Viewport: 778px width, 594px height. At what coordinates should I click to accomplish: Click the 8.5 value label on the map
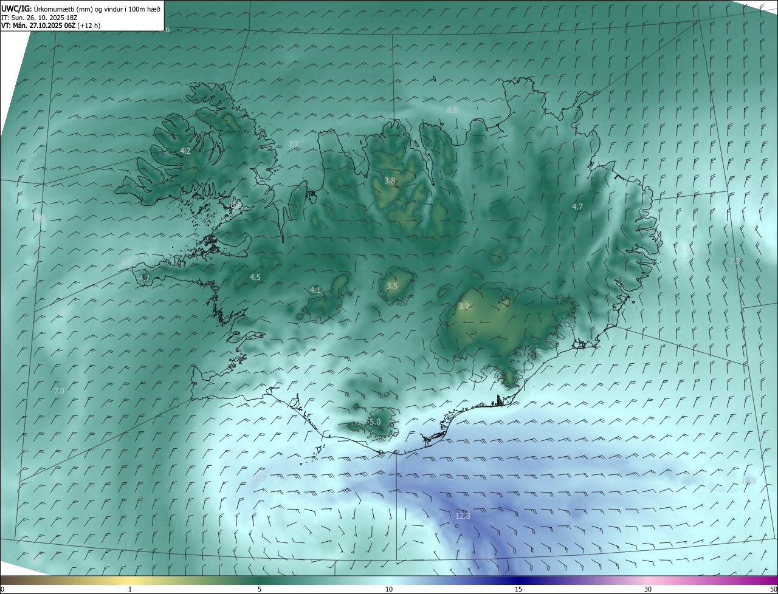[x=126, y=262]
